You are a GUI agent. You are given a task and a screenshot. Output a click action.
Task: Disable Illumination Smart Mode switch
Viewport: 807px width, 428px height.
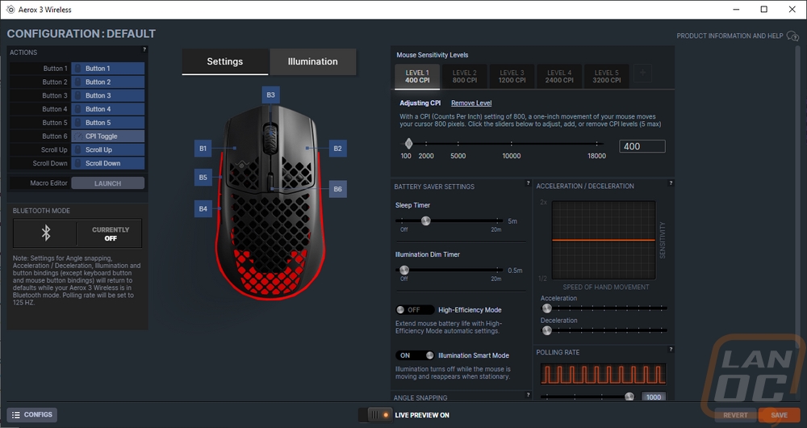[x=414, y=355]
